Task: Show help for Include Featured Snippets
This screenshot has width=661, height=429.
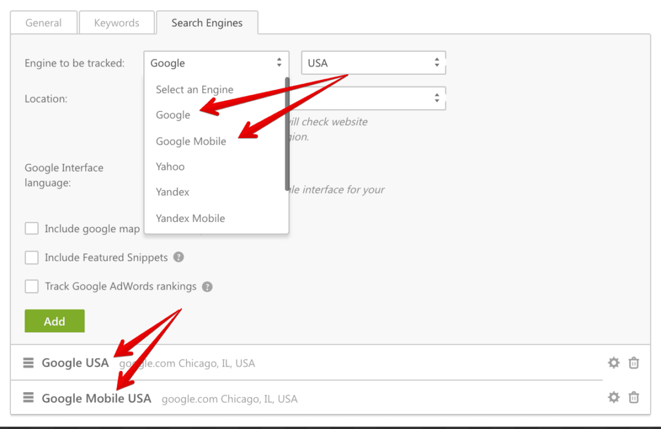Action: [179, 257]
